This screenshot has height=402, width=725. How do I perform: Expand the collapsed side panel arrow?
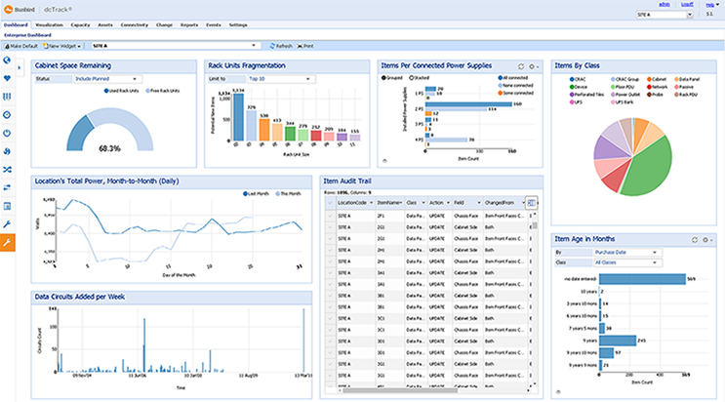(x=20, y=67)
